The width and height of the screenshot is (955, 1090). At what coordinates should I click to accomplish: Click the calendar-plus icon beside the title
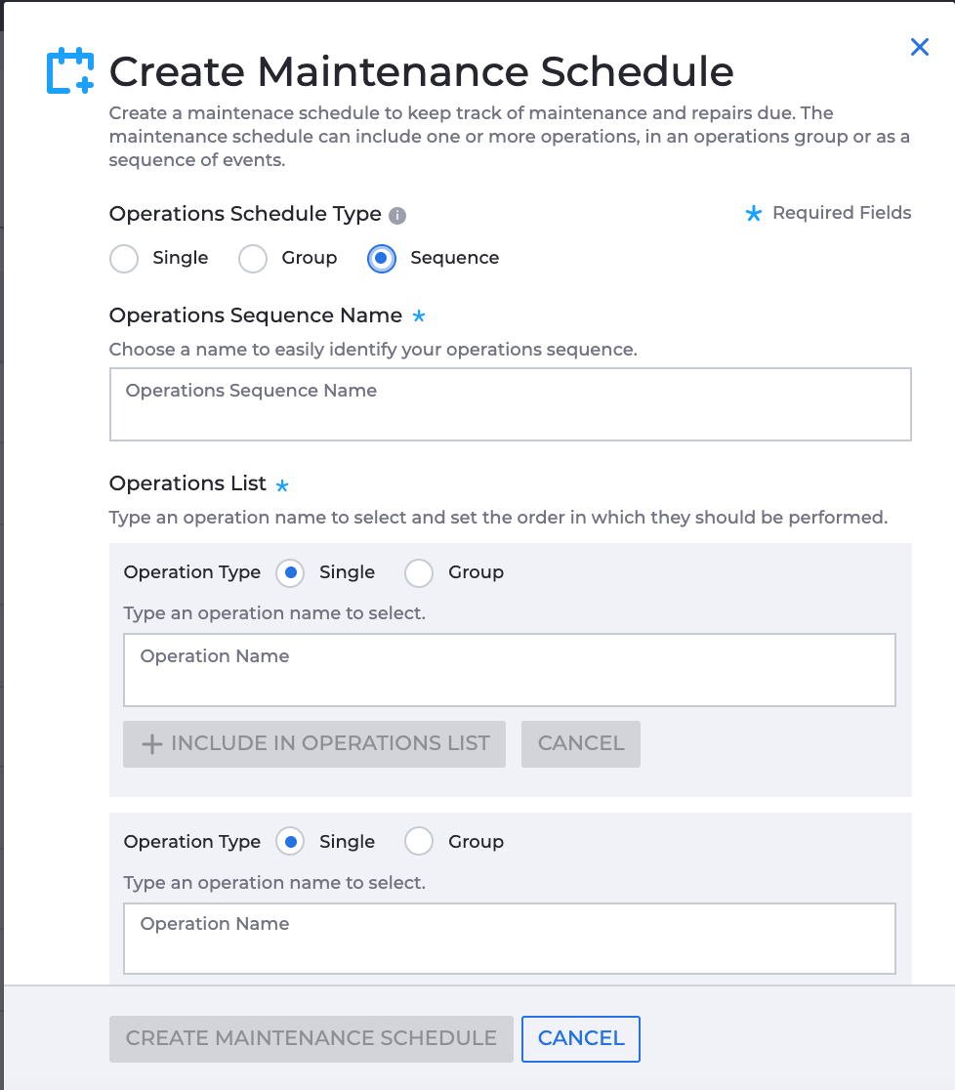pos(70,71)
